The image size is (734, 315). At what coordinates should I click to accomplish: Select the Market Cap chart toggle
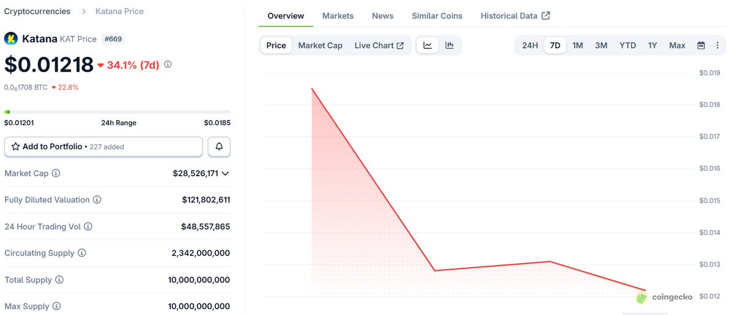pyautogui.click(x=321, y=45)
